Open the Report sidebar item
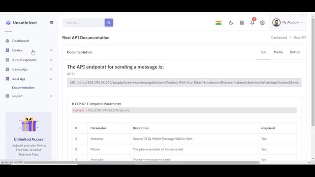315x177 pixels. coord(18,96)
